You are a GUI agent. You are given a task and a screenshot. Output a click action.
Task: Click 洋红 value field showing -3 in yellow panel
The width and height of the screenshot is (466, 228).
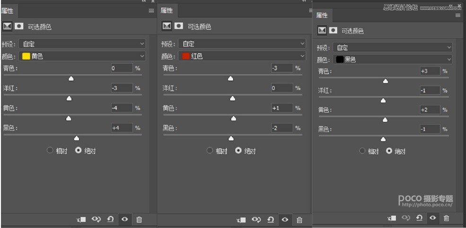click(122, 88)
